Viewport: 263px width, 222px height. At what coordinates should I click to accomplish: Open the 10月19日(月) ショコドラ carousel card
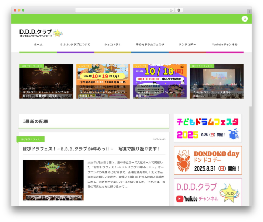point(103,81)
